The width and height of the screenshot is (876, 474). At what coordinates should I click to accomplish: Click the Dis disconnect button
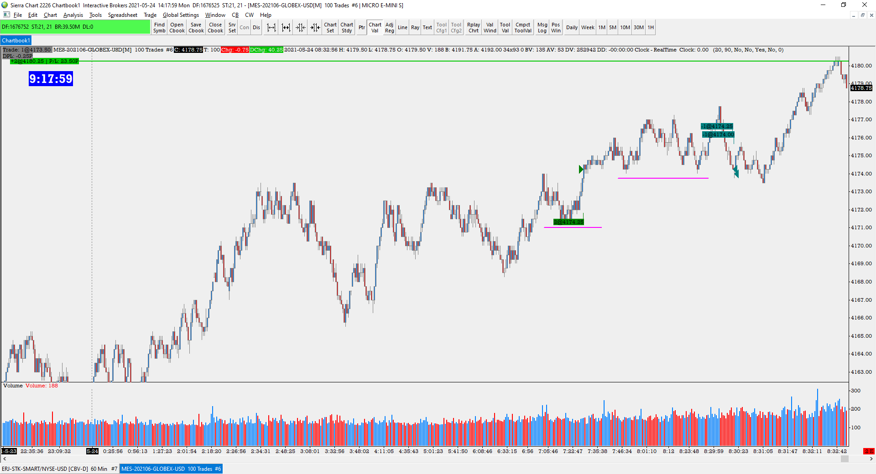pyautogui.click(x=256, y=28)
